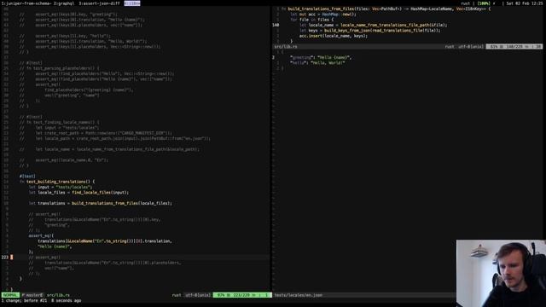Screen dimensions: 546x307
Task: Click the '1 change; before #21' message line
Action: [x=42, y=300]
